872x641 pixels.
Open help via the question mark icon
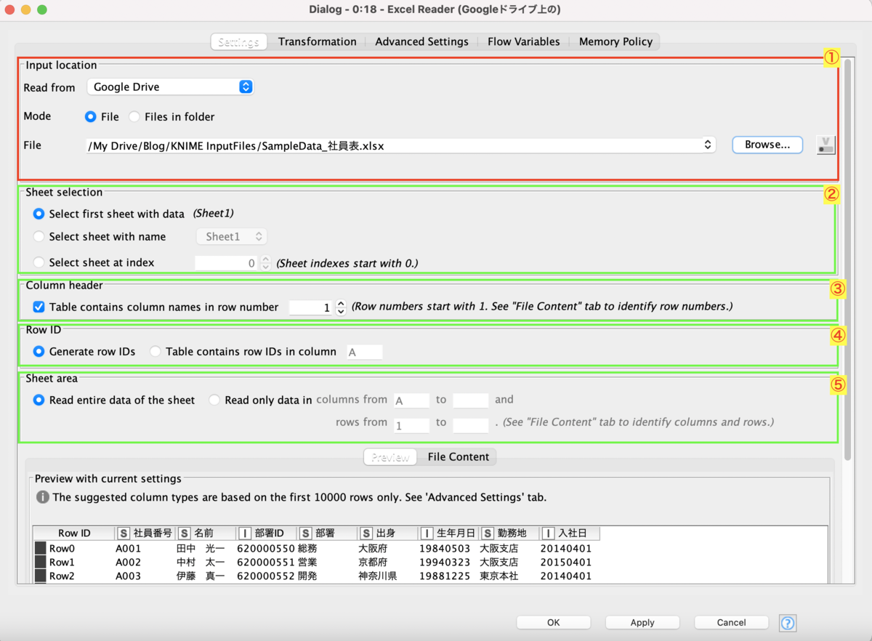tap(788, 623)
